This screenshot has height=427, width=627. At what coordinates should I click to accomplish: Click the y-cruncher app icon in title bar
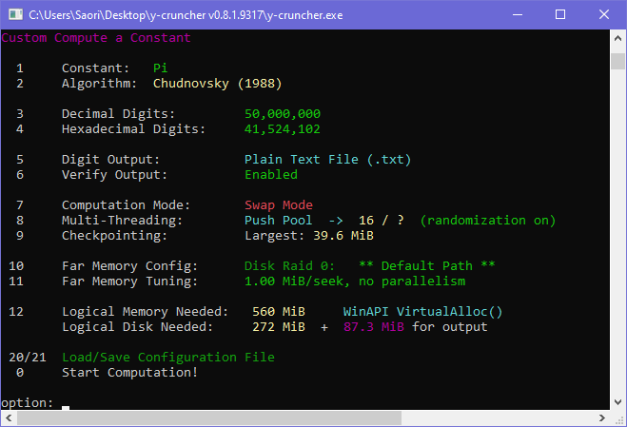(x=14, y=14)
